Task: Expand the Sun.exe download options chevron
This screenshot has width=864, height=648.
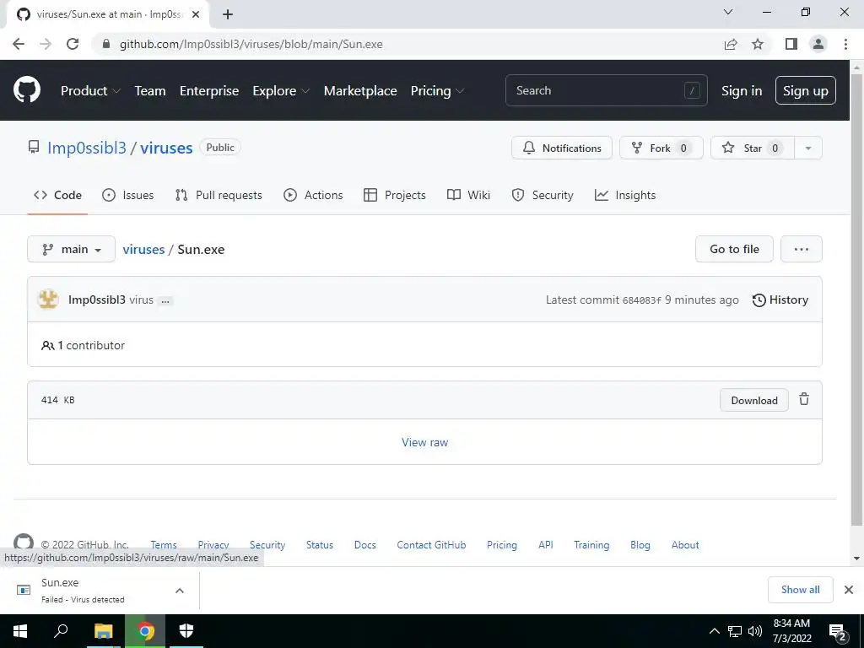Action: pyautogui.click(x=180, y=591)
